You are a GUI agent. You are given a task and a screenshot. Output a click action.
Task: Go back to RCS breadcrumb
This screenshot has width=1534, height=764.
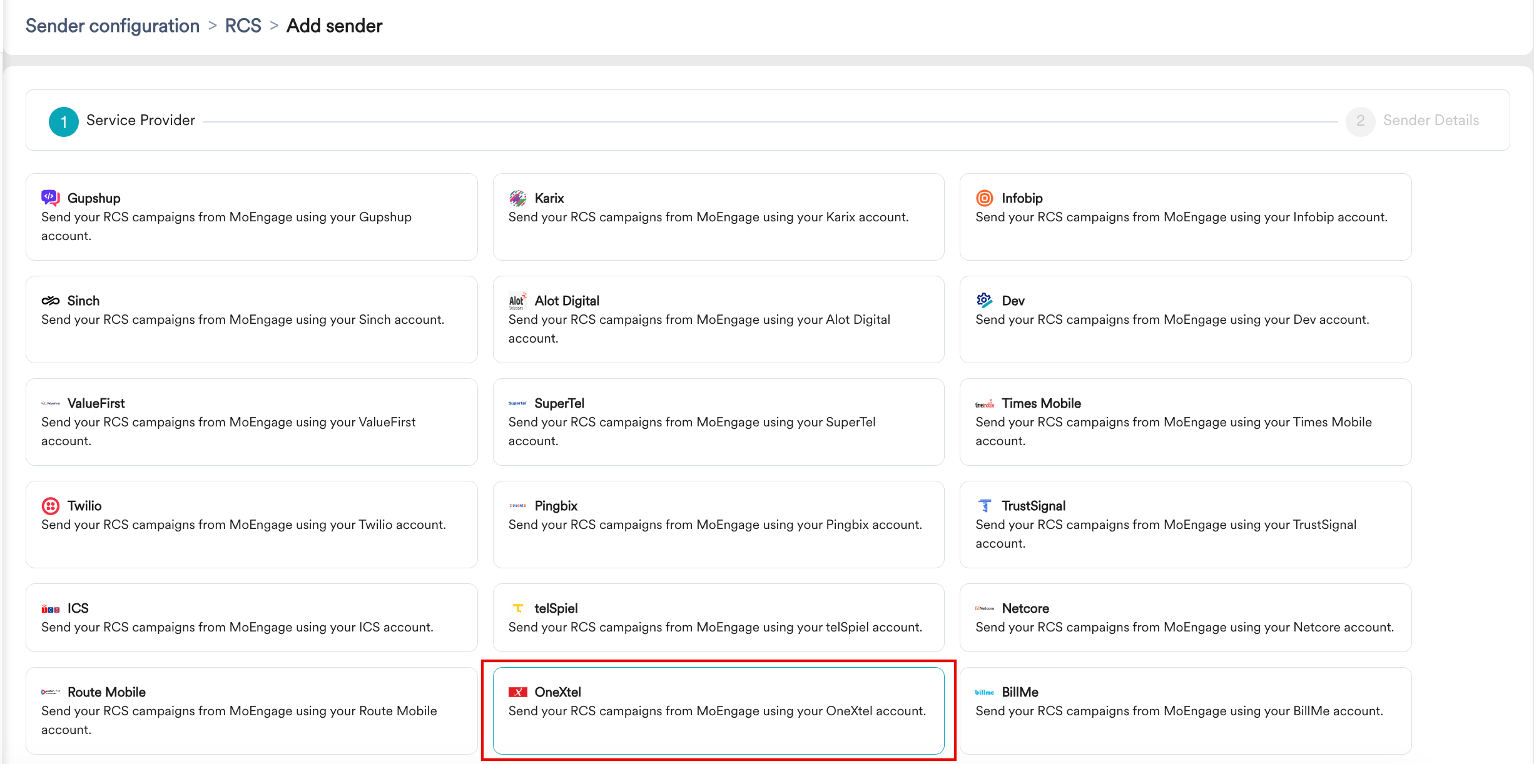tap(243, 26)
